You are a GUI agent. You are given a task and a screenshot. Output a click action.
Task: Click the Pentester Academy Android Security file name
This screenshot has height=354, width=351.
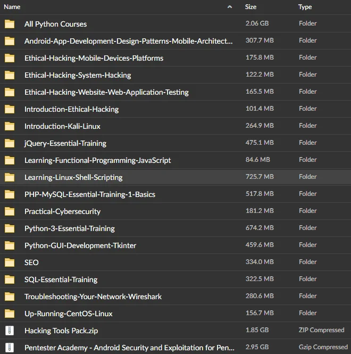[129, 348]
